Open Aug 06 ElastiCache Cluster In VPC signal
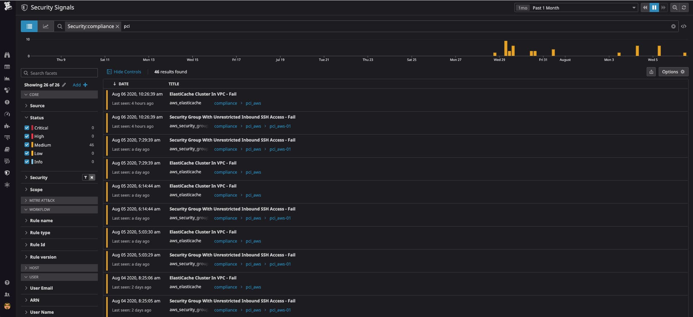Screen dimensions: 693x317 pos(396,100)
